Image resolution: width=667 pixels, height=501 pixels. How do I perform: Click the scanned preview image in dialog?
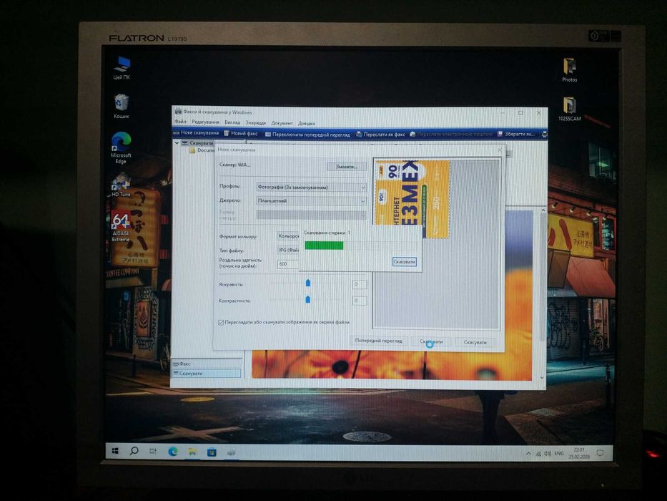412,199
